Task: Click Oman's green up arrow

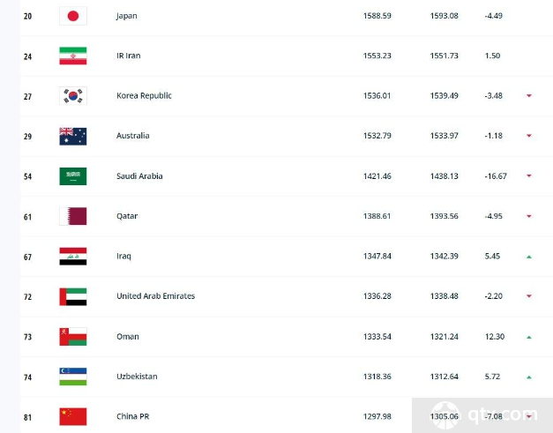Action: (529, 337)
